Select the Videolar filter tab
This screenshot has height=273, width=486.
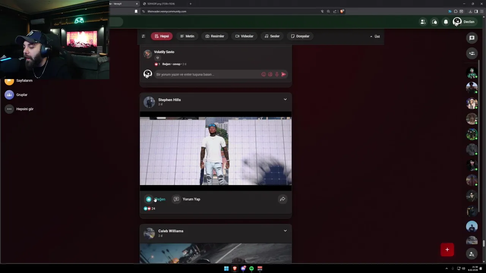pyautogui.click(x=245, y=36)
